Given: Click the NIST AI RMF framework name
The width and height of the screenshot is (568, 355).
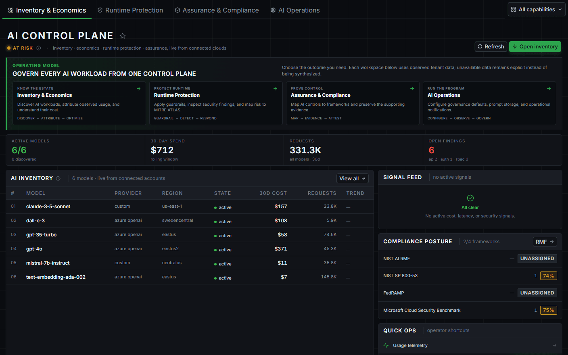Looking at the screenshot, I should pyautogui.click(x=397, y=259).
